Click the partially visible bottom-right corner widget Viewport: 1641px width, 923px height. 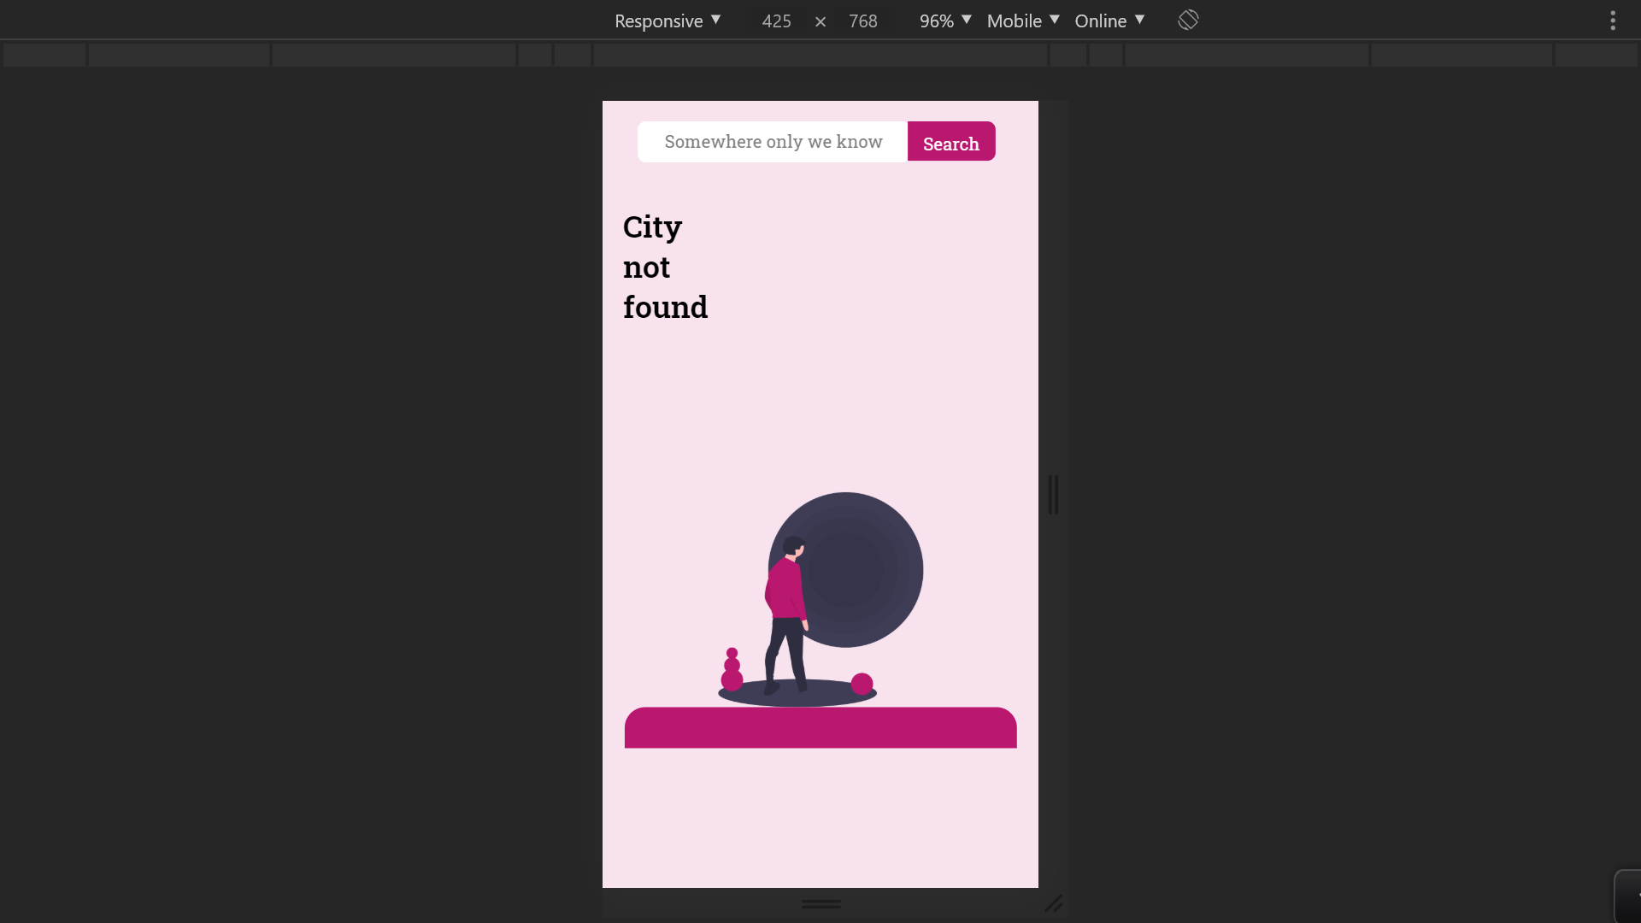1628,896
